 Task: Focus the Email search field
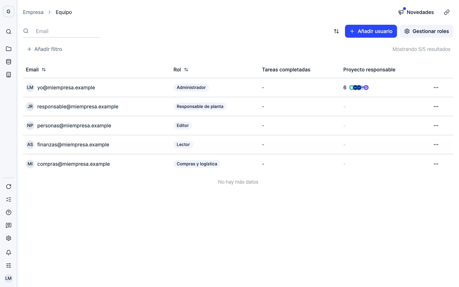point(61,31)
